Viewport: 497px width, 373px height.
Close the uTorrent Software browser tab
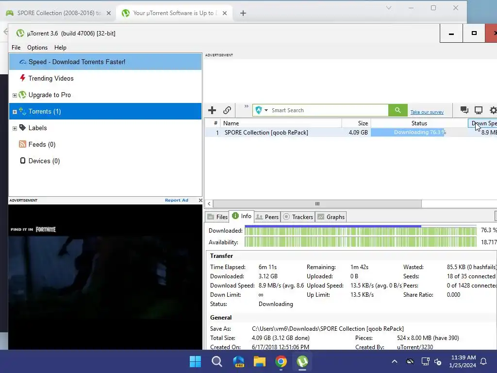click(x=224, y=13)
